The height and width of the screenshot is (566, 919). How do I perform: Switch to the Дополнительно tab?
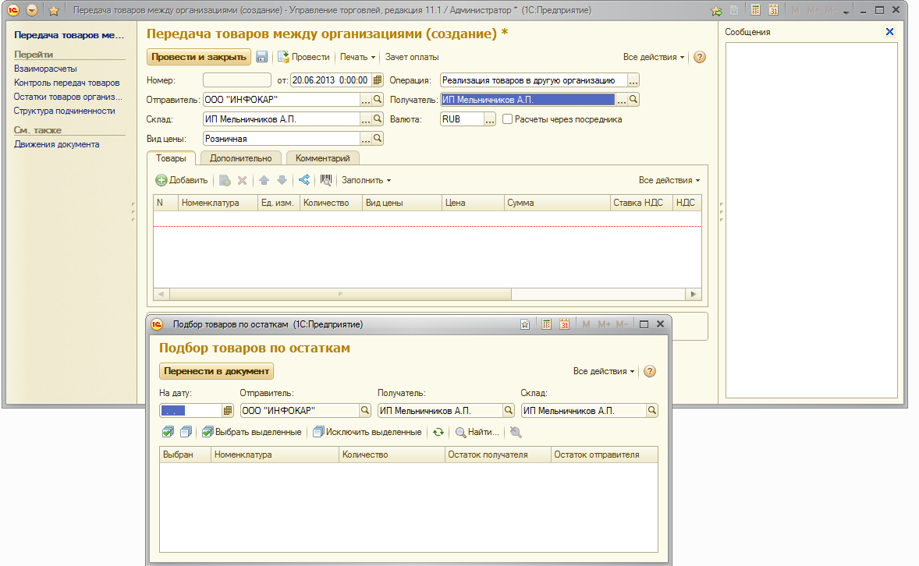click(241, 158)
